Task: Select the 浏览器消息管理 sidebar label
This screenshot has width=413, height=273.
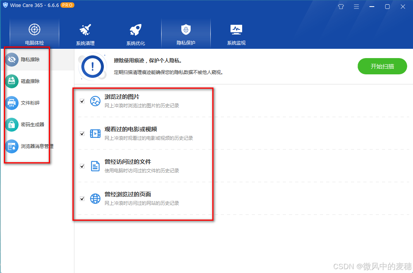Action: [x=37, y=146]
